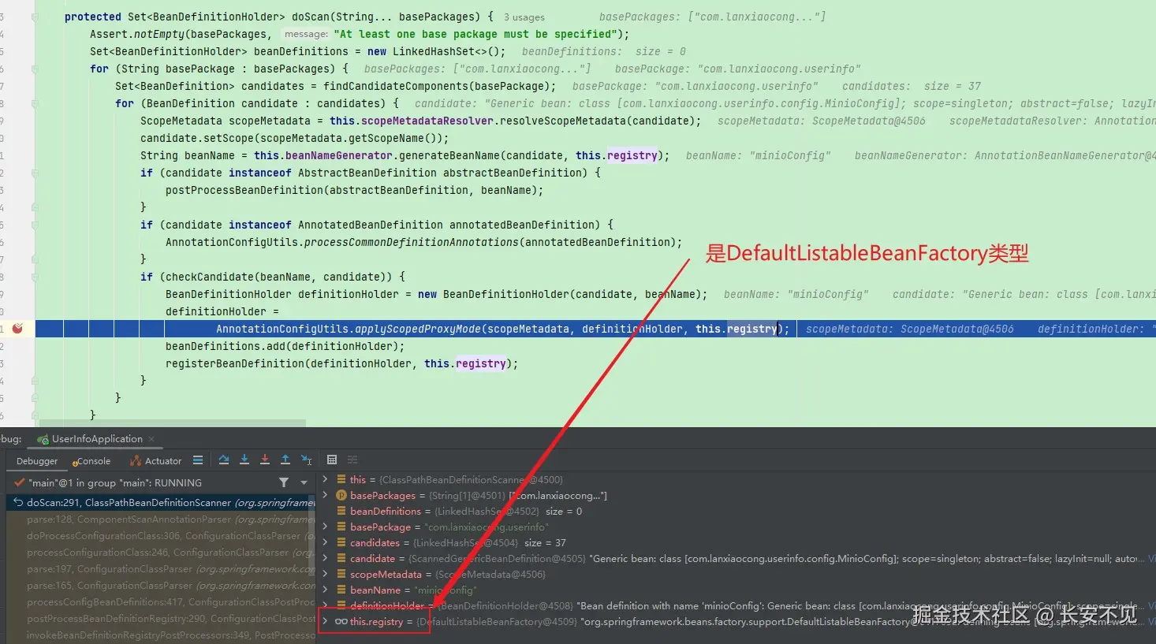Viewport: 1156px width, 644px height.
Task: Click the Step Into debugger icon
Action: click(244, 460)
